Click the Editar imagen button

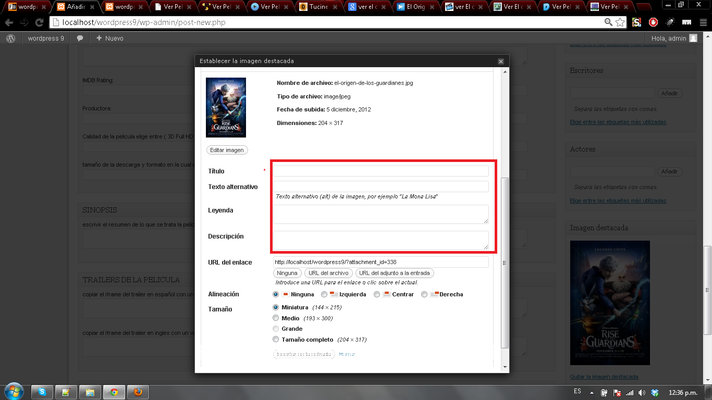227,150
